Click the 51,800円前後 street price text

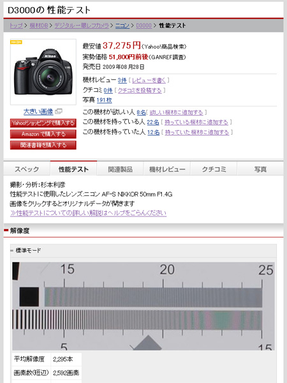128,57
